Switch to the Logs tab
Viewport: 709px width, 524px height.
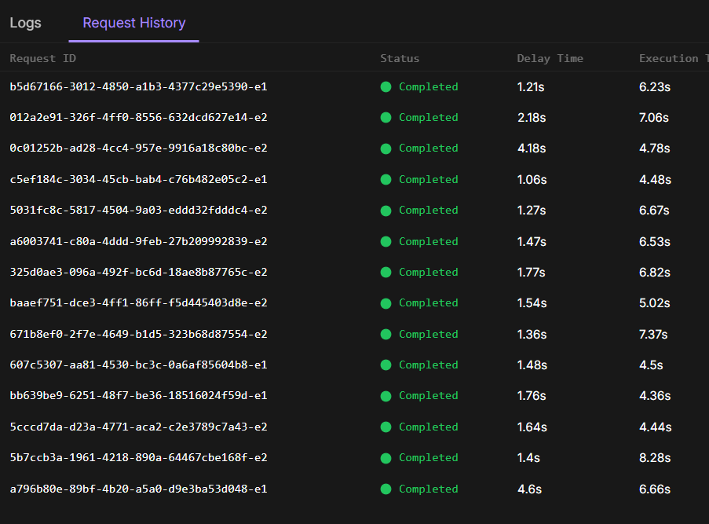(x=25, y=23)
